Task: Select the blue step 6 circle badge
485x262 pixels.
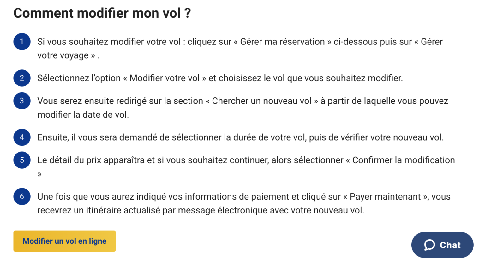Action: [x=21, y=196]
